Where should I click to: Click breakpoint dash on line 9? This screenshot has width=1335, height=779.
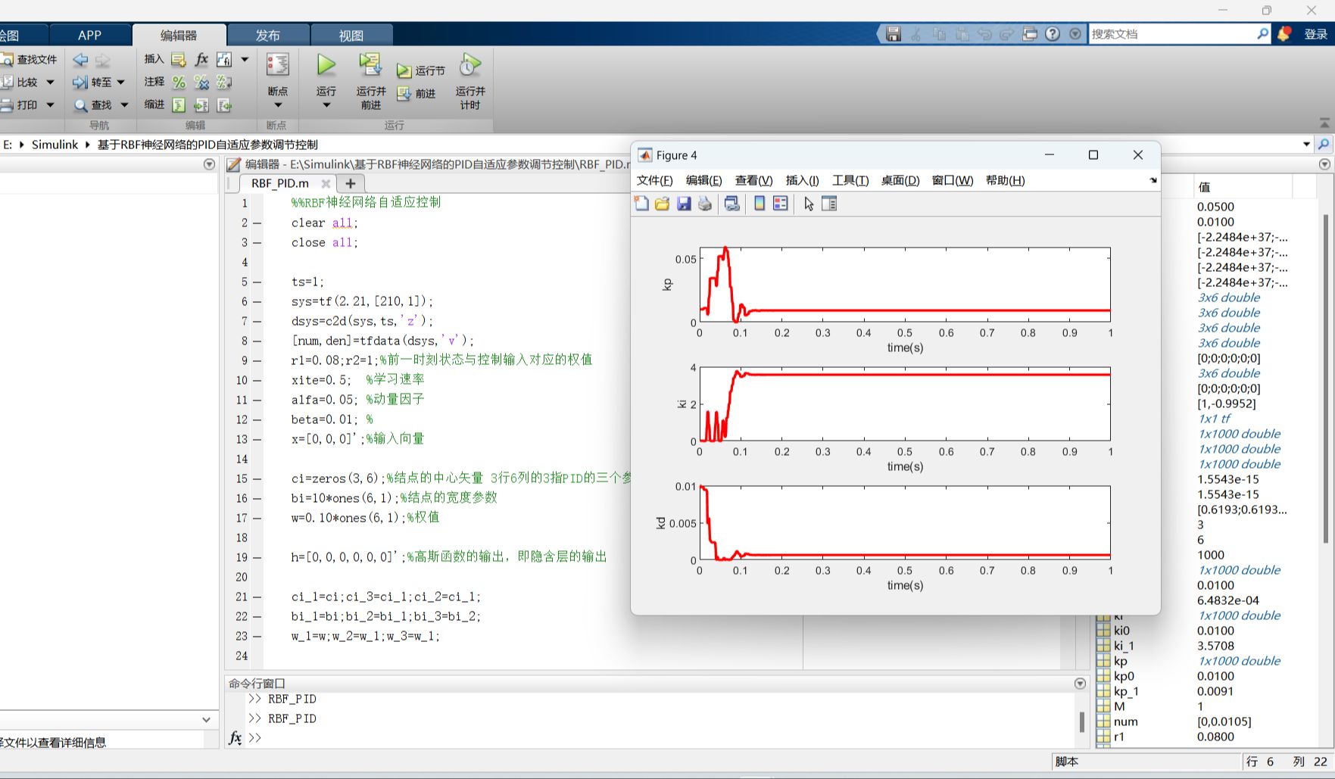coord(257,360)
